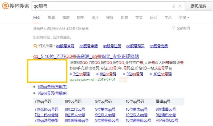Open link 8位二代qq号
The width and height of the screenshot is (213, 126).
75,109
